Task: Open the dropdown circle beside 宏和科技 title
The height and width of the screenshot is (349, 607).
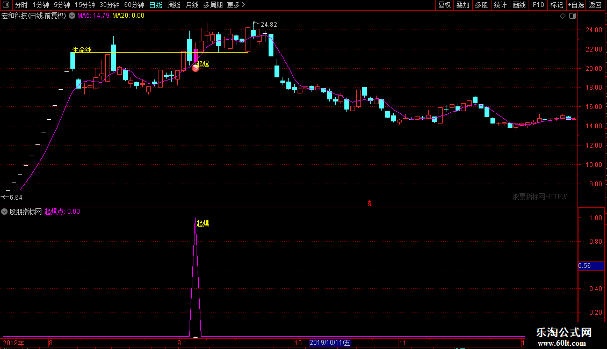Action: coord(72,16)
